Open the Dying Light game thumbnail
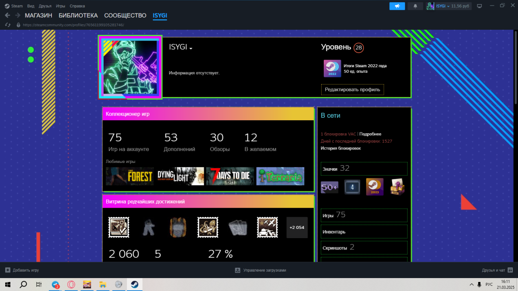Viewport: 518px width, 291px height. (180, 176)
